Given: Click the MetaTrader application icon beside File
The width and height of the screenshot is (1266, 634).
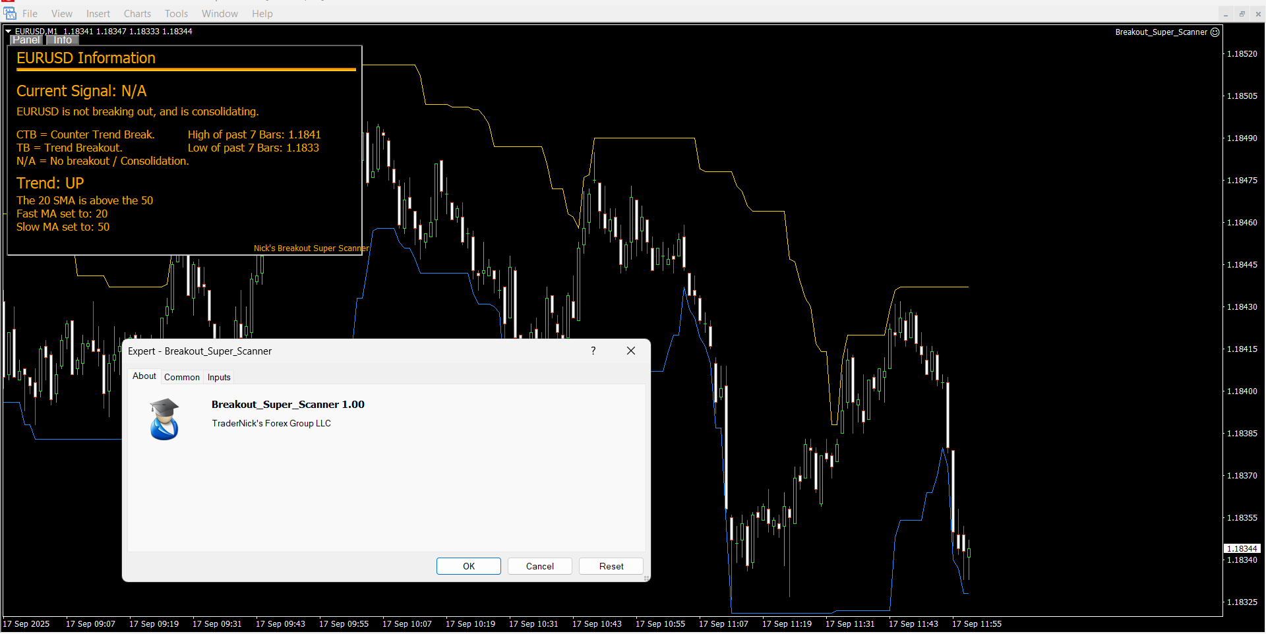Looking at the screenshot, I should click(10, 13).
